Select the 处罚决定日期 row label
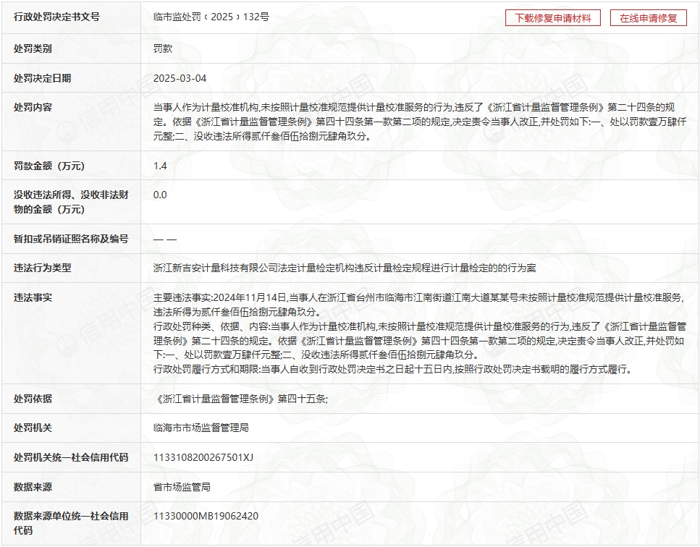 click(43, 78)
